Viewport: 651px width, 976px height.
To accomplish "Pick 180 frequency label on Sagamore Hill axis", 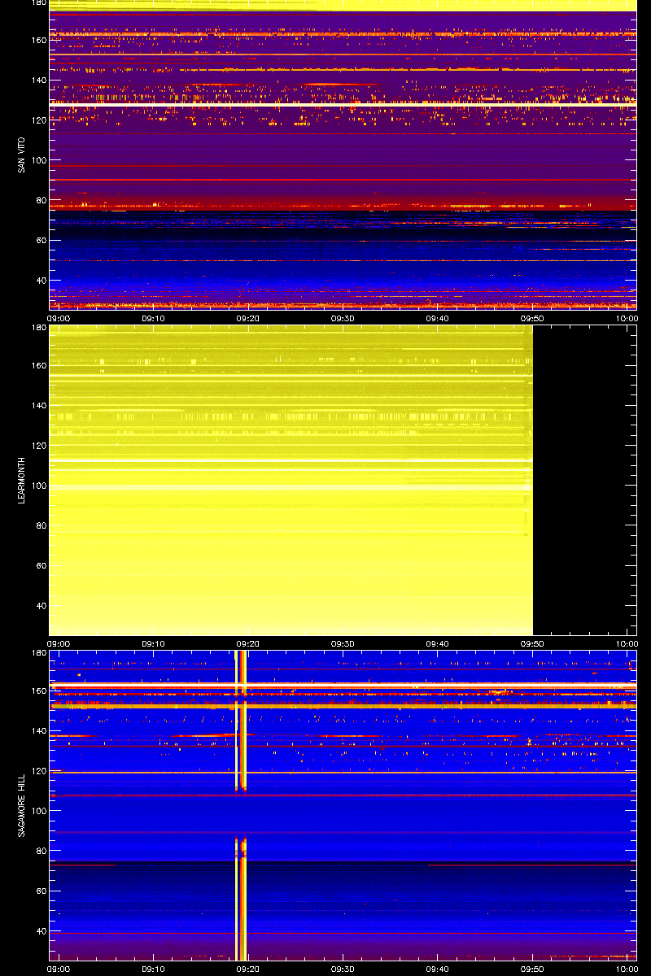I will tap(38, 653).
